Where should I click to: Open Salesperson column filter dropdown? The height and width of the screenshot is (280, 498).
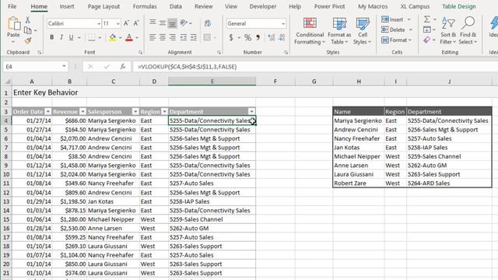pos(135,111)
